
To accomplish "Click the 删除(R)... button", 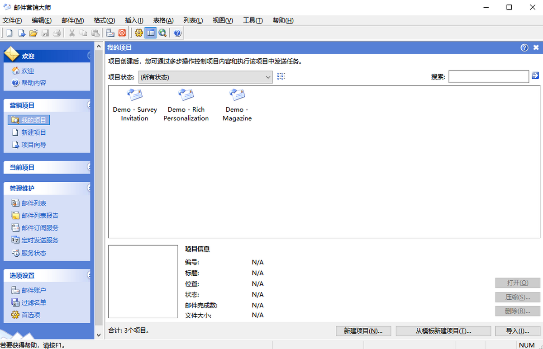I will (x=518, y=311).
